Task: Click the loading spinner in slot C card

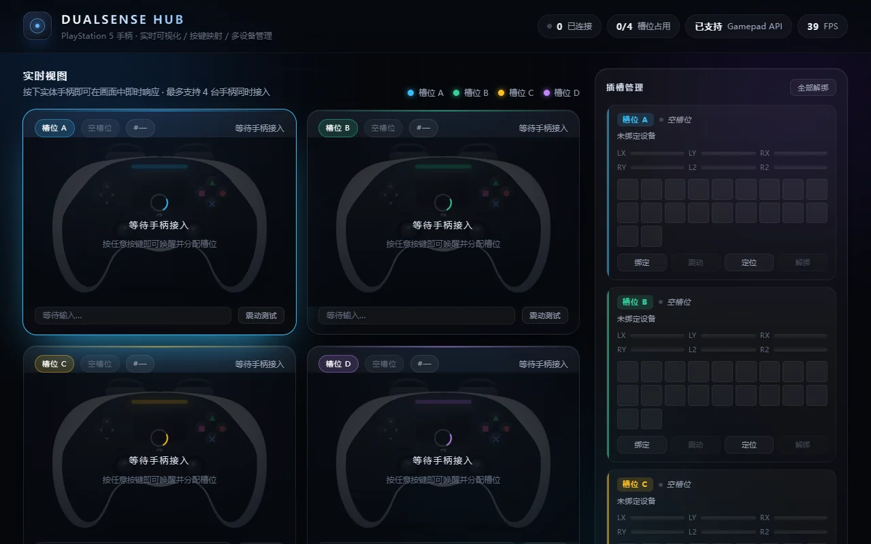Action: 159,438
